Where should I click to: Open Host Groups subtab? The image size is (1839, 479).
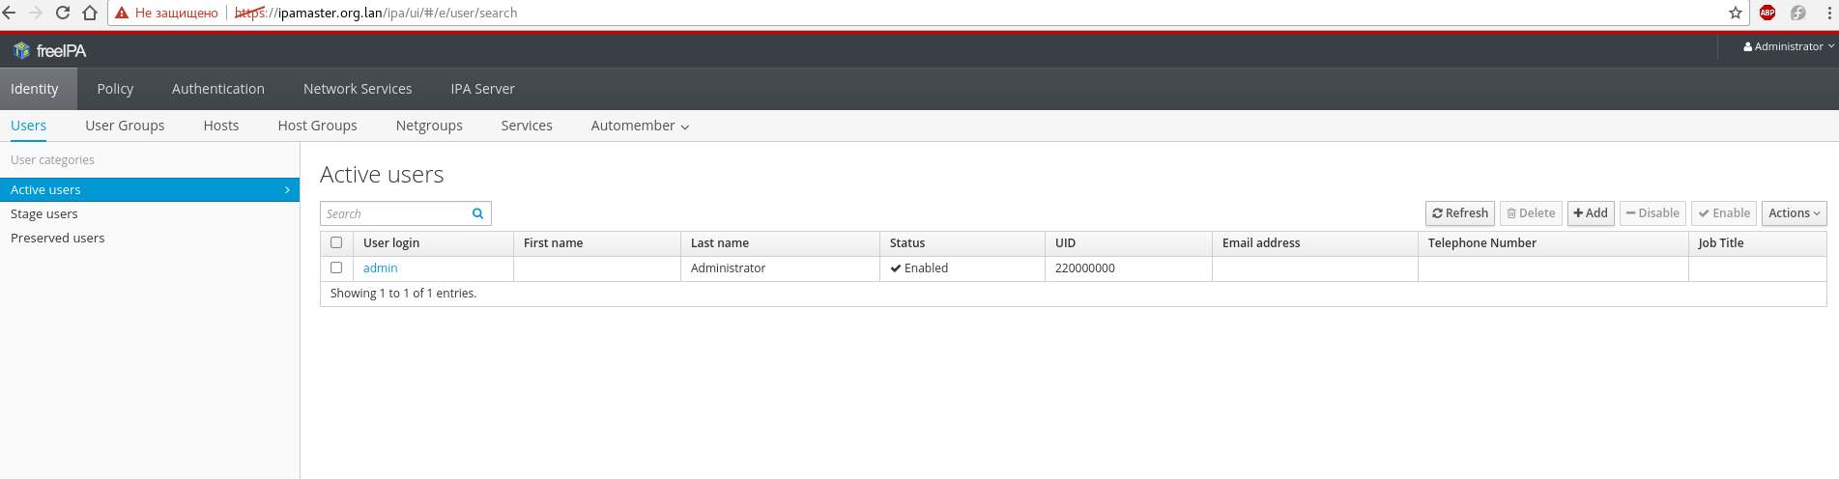317,126
